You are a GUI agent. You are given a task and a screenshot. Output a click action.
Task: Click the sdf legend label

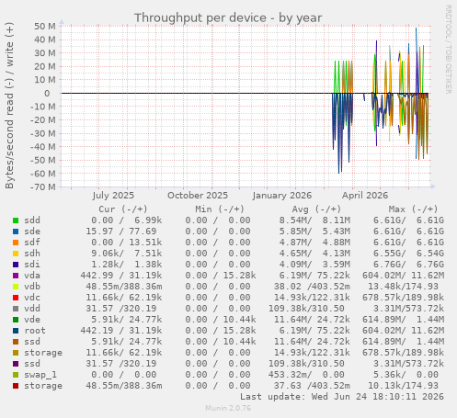coord(32,243)
